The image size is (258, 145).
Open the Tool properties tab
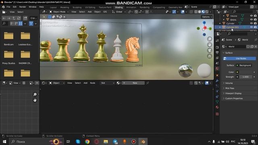[x=217, y=41]
